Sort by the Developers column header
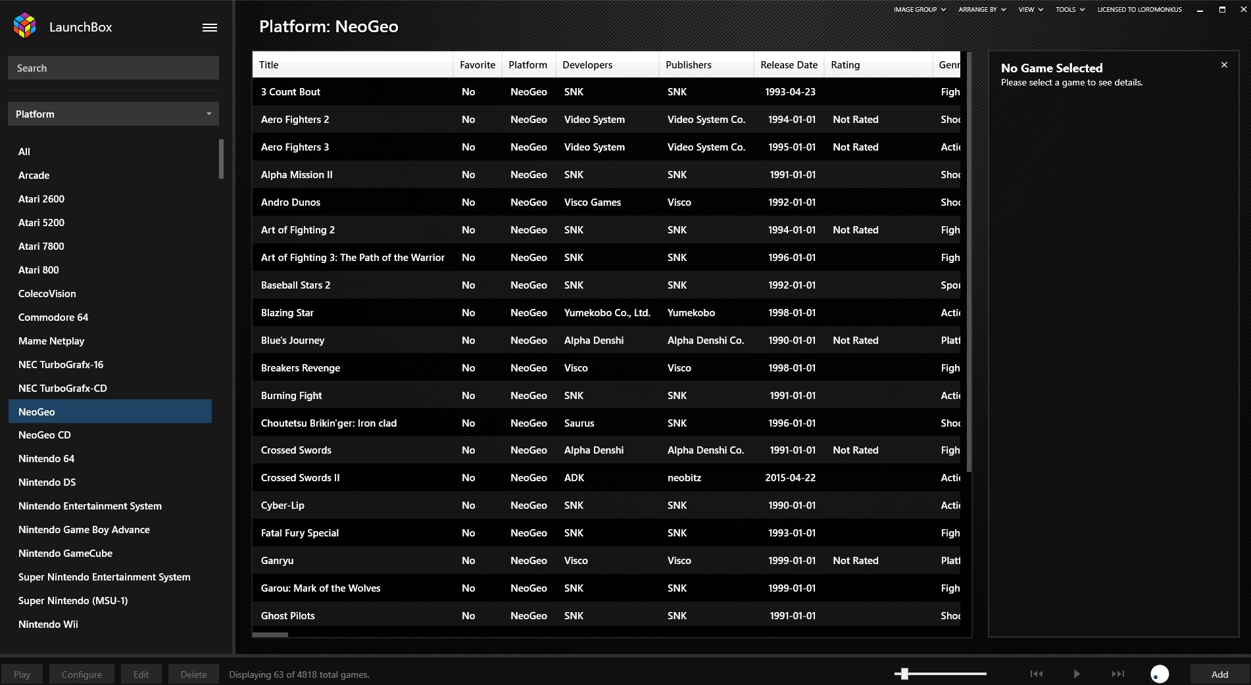This screenshot has height=685, width=1251. click(x=607, y=64)
